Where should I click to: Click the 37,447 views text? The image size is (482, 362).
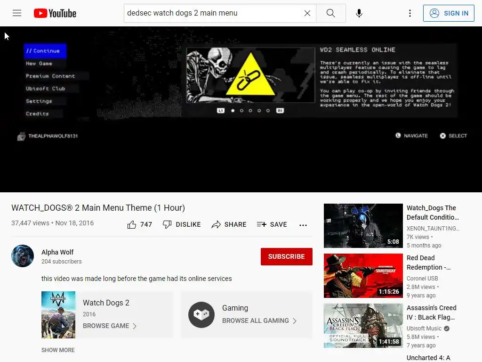pos(30,223)
